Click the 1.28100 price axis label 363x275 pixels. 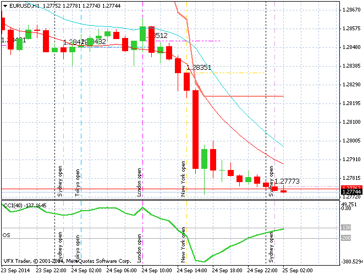[351, 122]
